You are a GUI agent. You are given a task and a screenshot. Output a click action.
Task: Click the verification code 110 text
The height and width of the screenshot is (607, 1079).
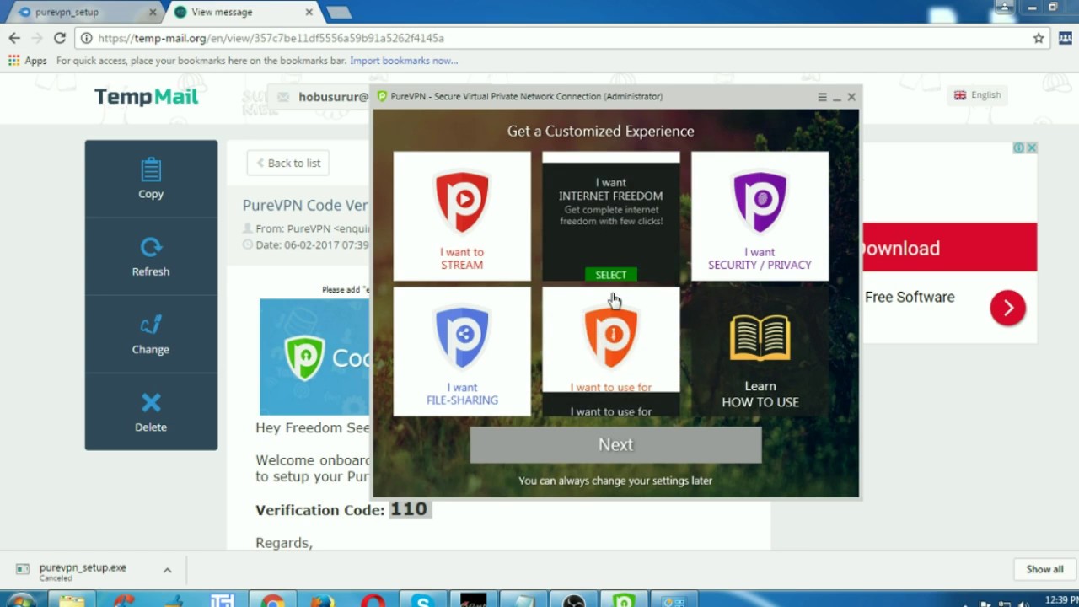point(409,509)
